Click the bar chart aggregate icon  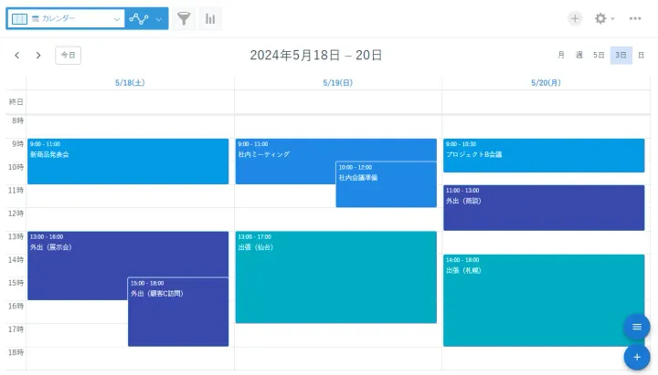pyautogui.click(x=210, y=18)
